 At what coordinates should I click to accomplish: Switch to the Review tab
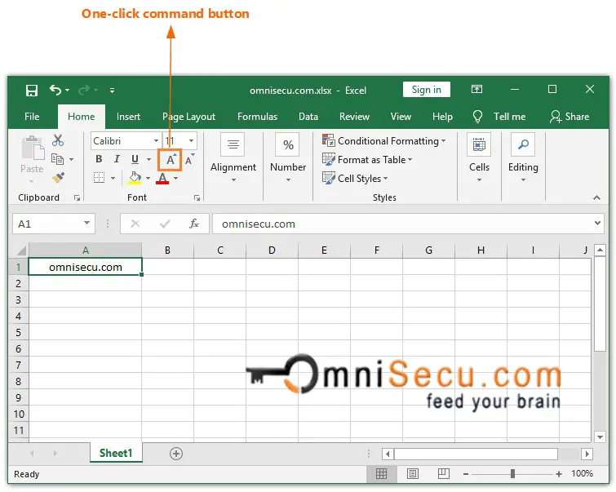(x=354, y=117)
